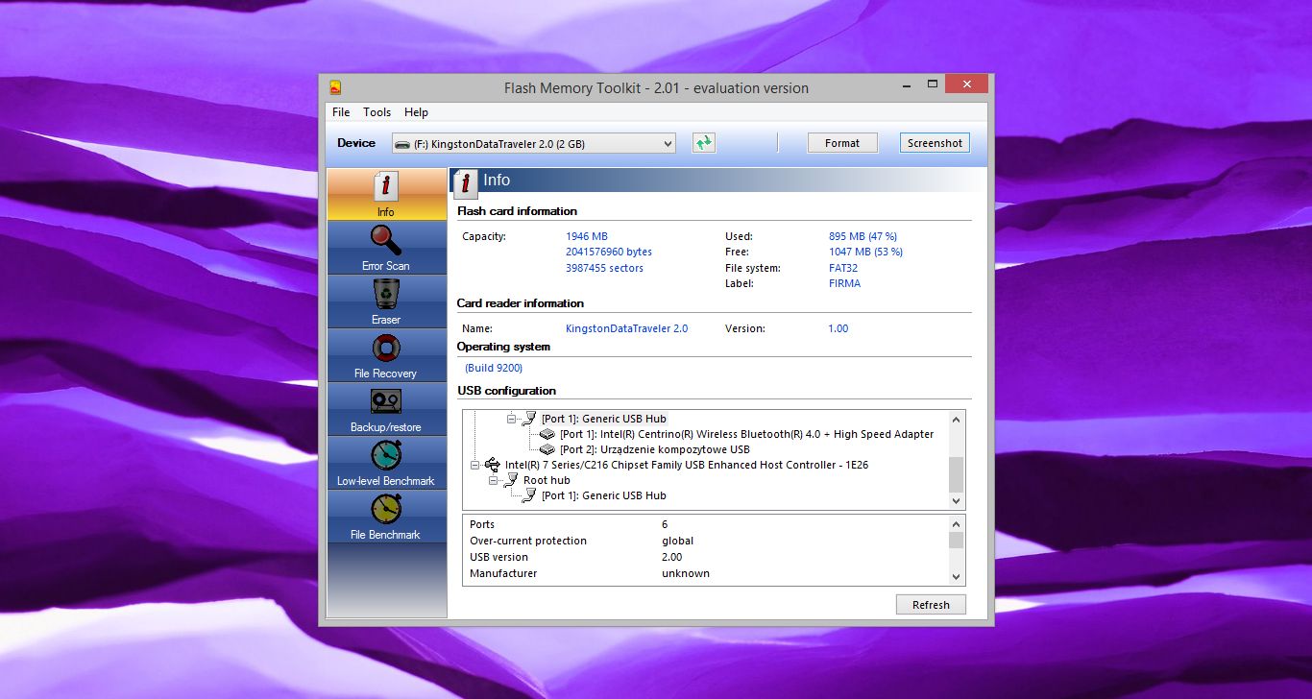
Task: Open the Eraser tool
Action: [x=385, y=301]
